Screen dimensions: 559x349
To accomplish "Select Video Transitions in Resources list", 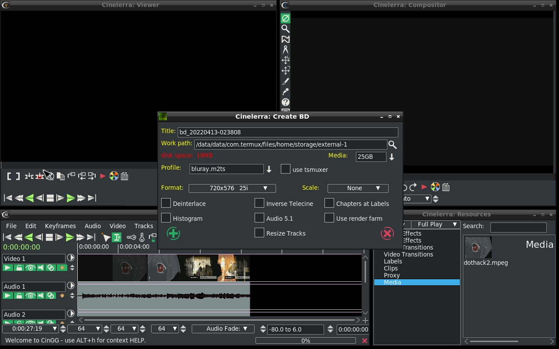I will point(408,254).
